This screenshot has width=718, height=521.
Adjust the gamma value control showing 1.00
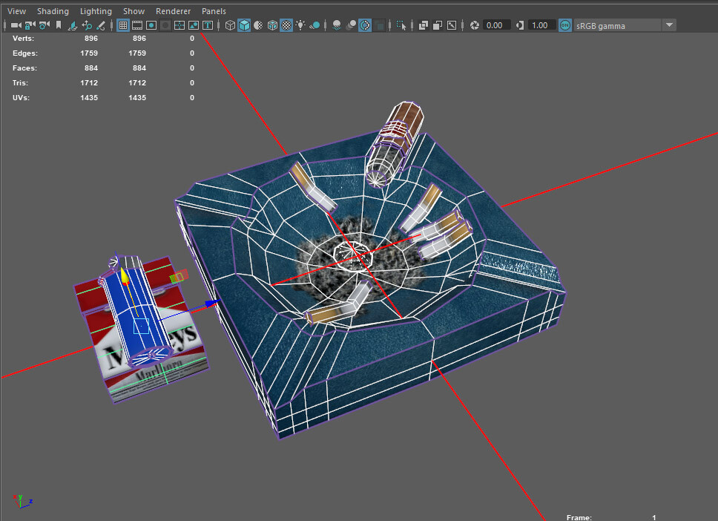tap(541, 25)
